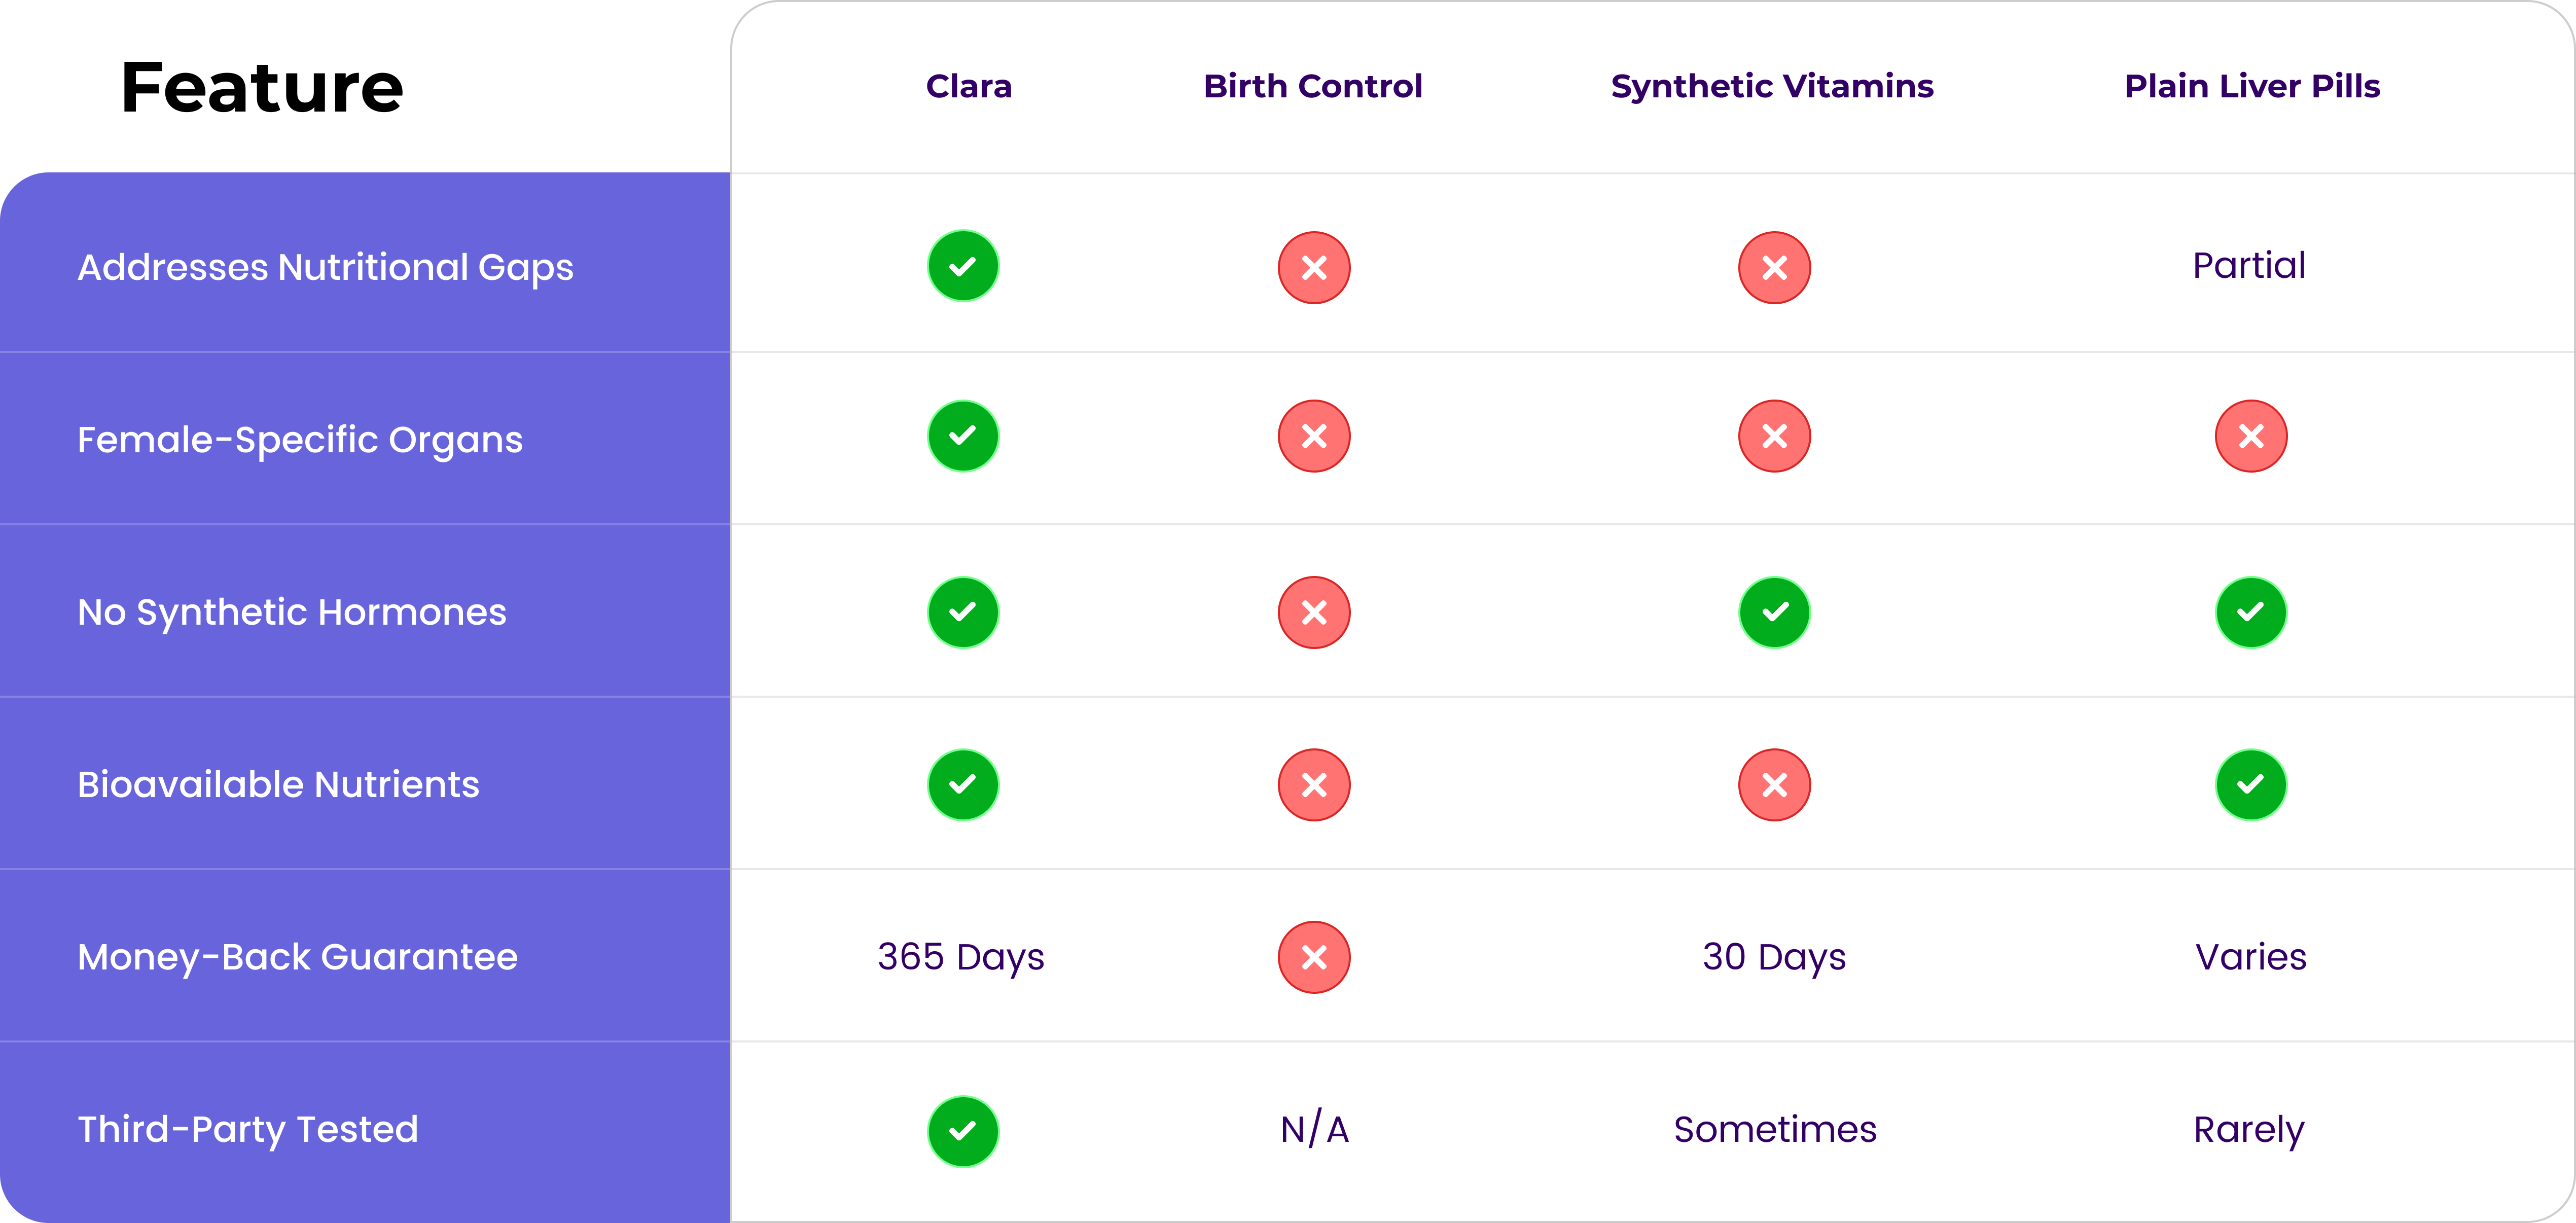
Task: Click Birth Control's red X for No Synthetic Hormones
Action: point(1314,612)
